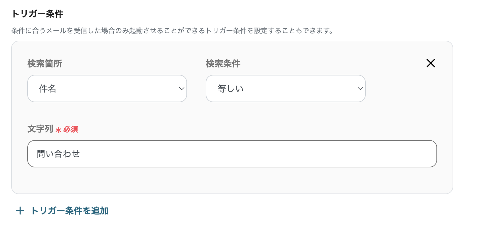
Task: Click the トリガー条件 section heading
Action: pos(37,14)
